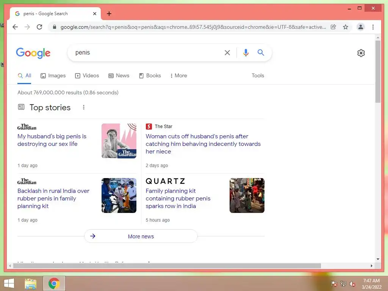
Task: Click the vertical scrollbar thumb
Action: click(378, 71)
